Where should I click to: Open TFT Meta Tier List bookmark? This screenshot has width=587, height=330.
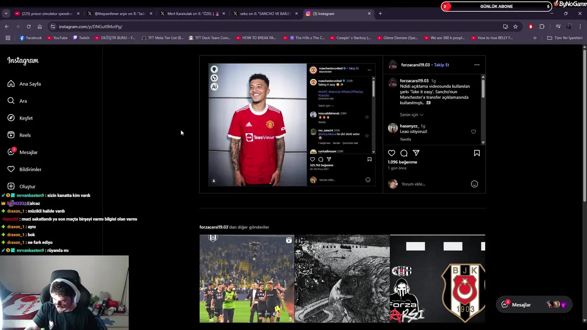tap(162, 38)
